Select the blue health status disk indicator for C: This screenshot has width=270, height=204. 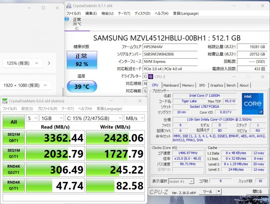(67, 19)
